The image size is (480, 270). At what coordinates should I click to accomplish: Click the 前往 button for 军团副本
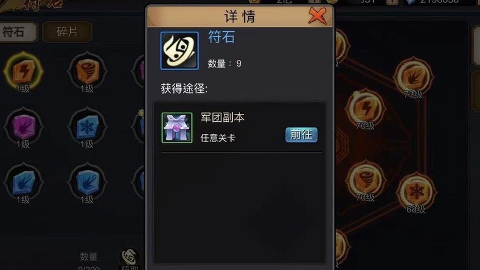[x=301, y=134]
